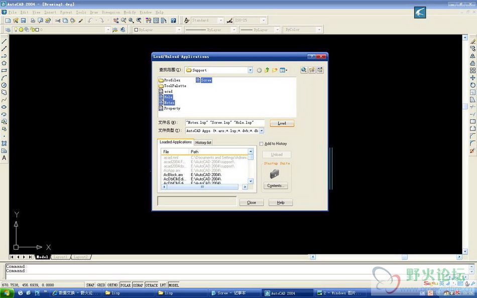Click the Open file icon
The width and height of the screenshot is (477, 298).
[x=16, y=21]
